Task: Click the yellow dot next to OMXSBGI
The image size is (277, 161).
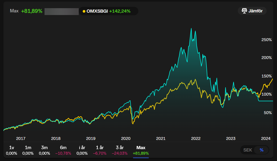Action: point(84,11)
